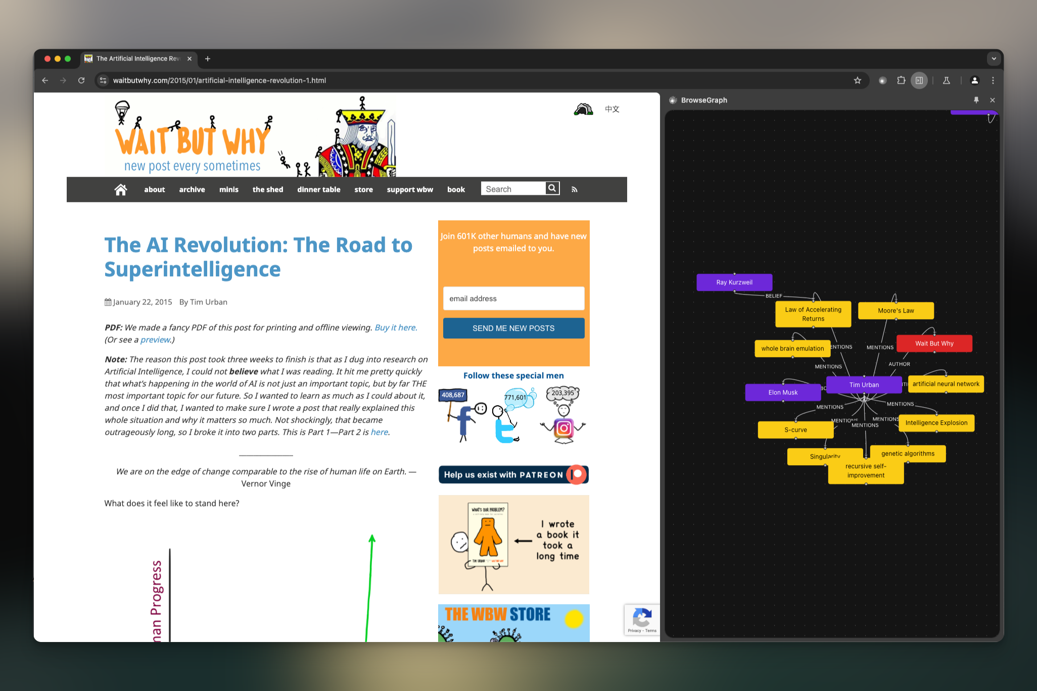Select the red Wait But Why node
Image resolution: width=1037 pixels, height=691 pixels.
click(934, 343)
